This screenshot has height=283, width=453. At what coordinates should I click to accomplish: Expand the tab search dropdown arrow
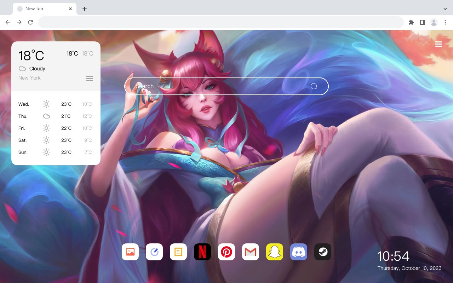[x=445, y=9]
